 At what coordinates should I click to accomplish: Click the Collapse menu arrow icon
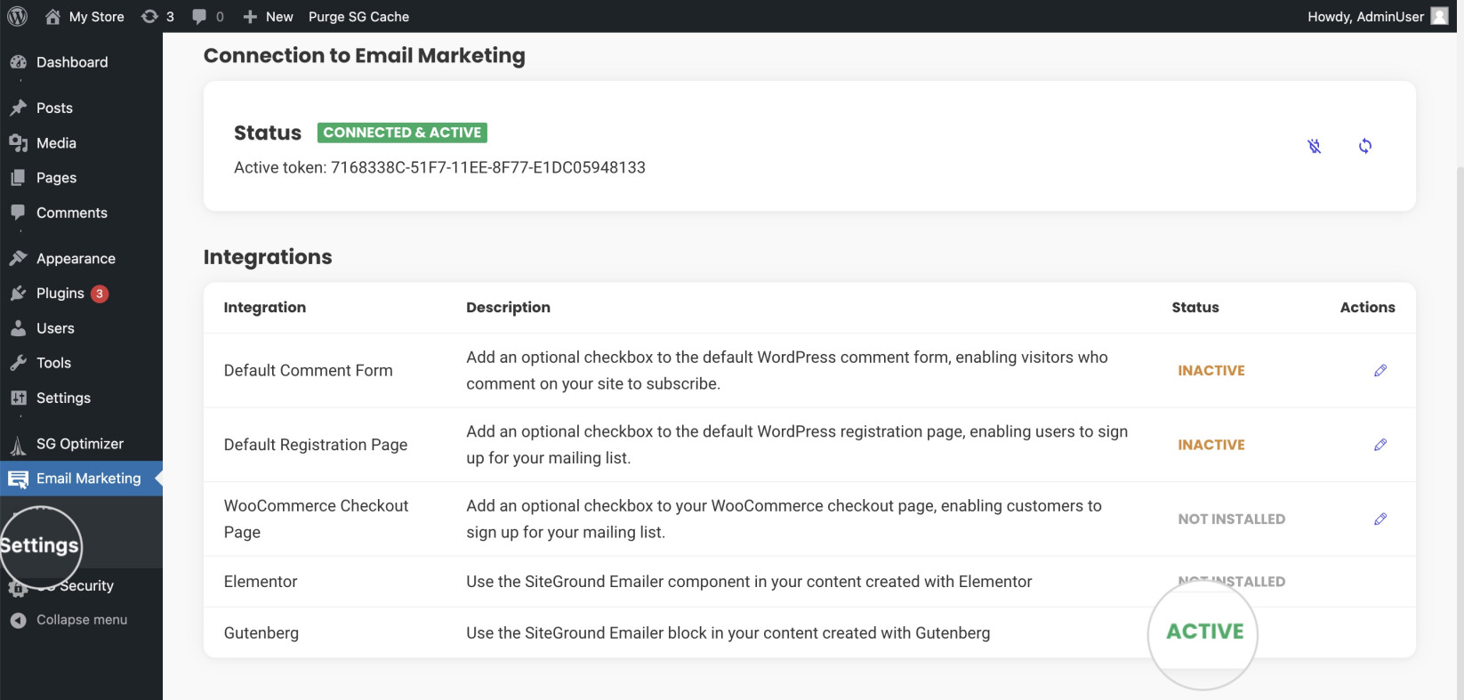(x=18, y=620)
